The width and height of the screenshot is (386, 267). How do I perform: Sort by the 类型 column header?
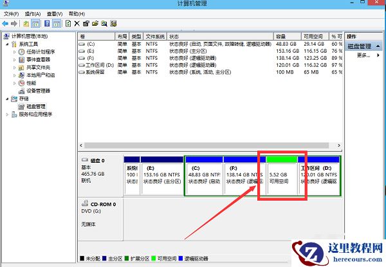coord(136,37)
